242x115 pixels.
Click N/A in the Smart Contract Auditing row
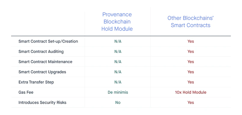point(118,51)
